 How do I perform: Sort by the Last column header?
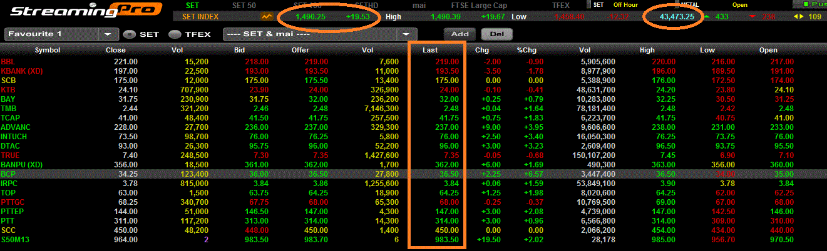point(431,50)
